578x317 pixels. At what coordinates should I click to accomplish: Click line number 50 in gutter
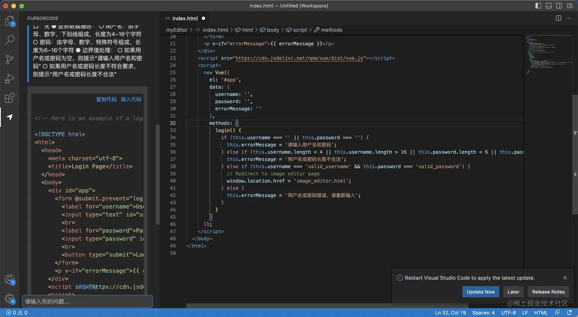coord(173,253)
